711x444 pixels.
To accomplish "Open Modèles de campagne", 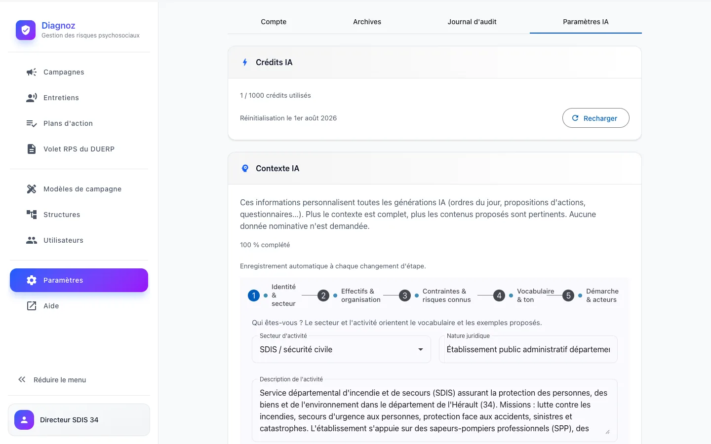I will coord(79,189).
